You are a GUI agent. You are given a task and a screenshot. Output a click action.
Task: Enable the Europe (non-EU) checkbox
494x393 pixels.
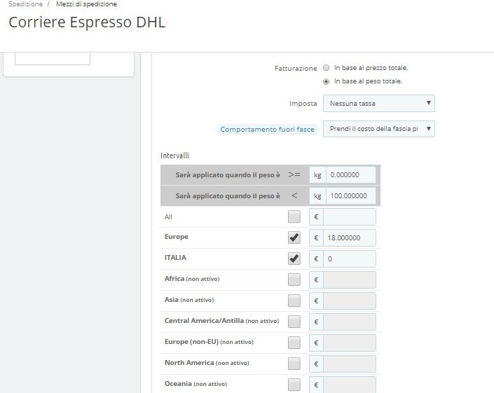pyautogui.click(x=294, y=343)
